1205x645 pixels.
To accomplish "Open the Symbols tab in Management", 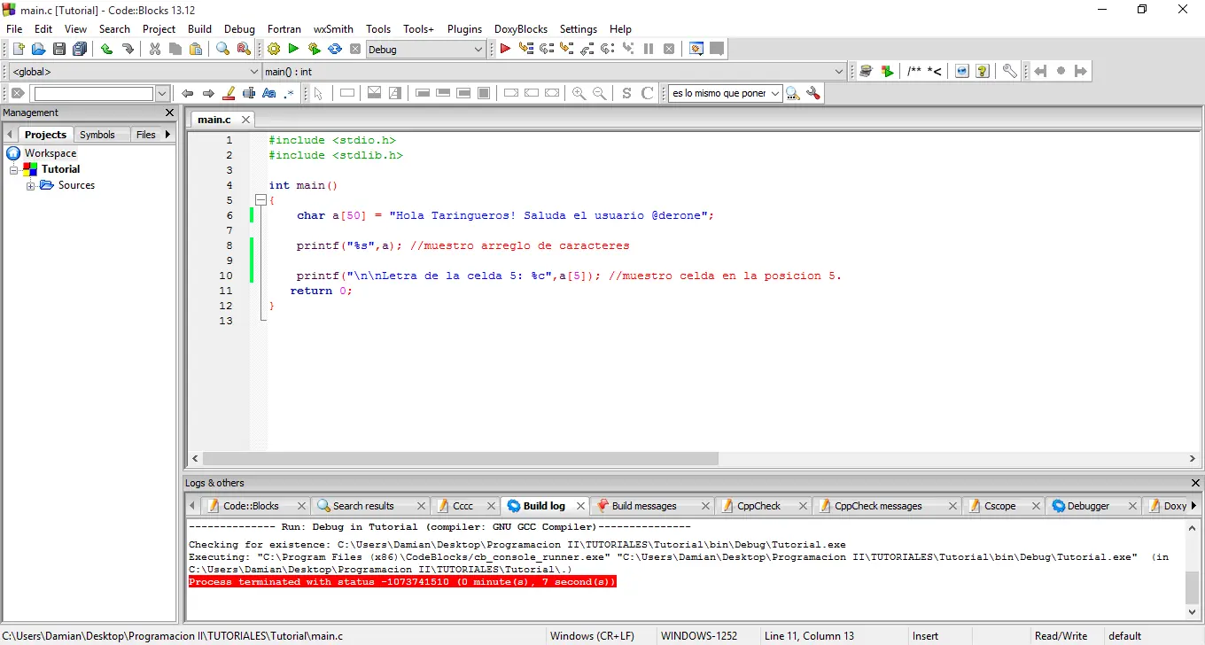I will (97, 135).
